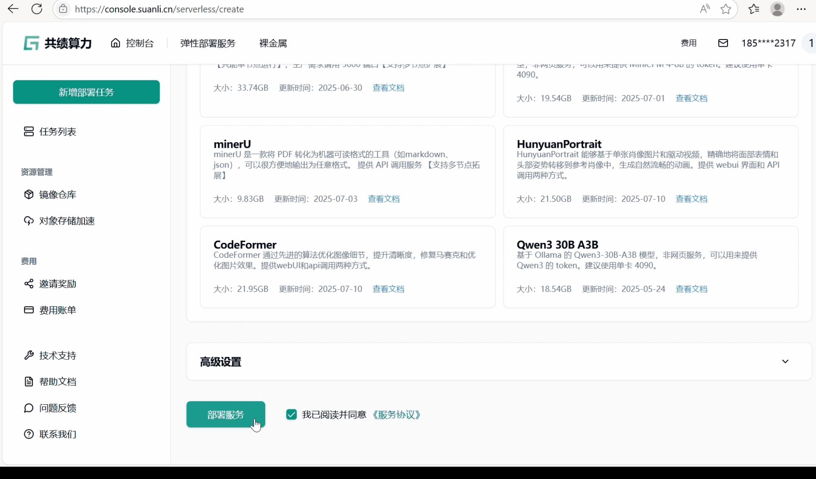The width and height of the screenshot is (816, 479).
Task: Click 新增部署任务 button in sidebar
Action: 86,92
